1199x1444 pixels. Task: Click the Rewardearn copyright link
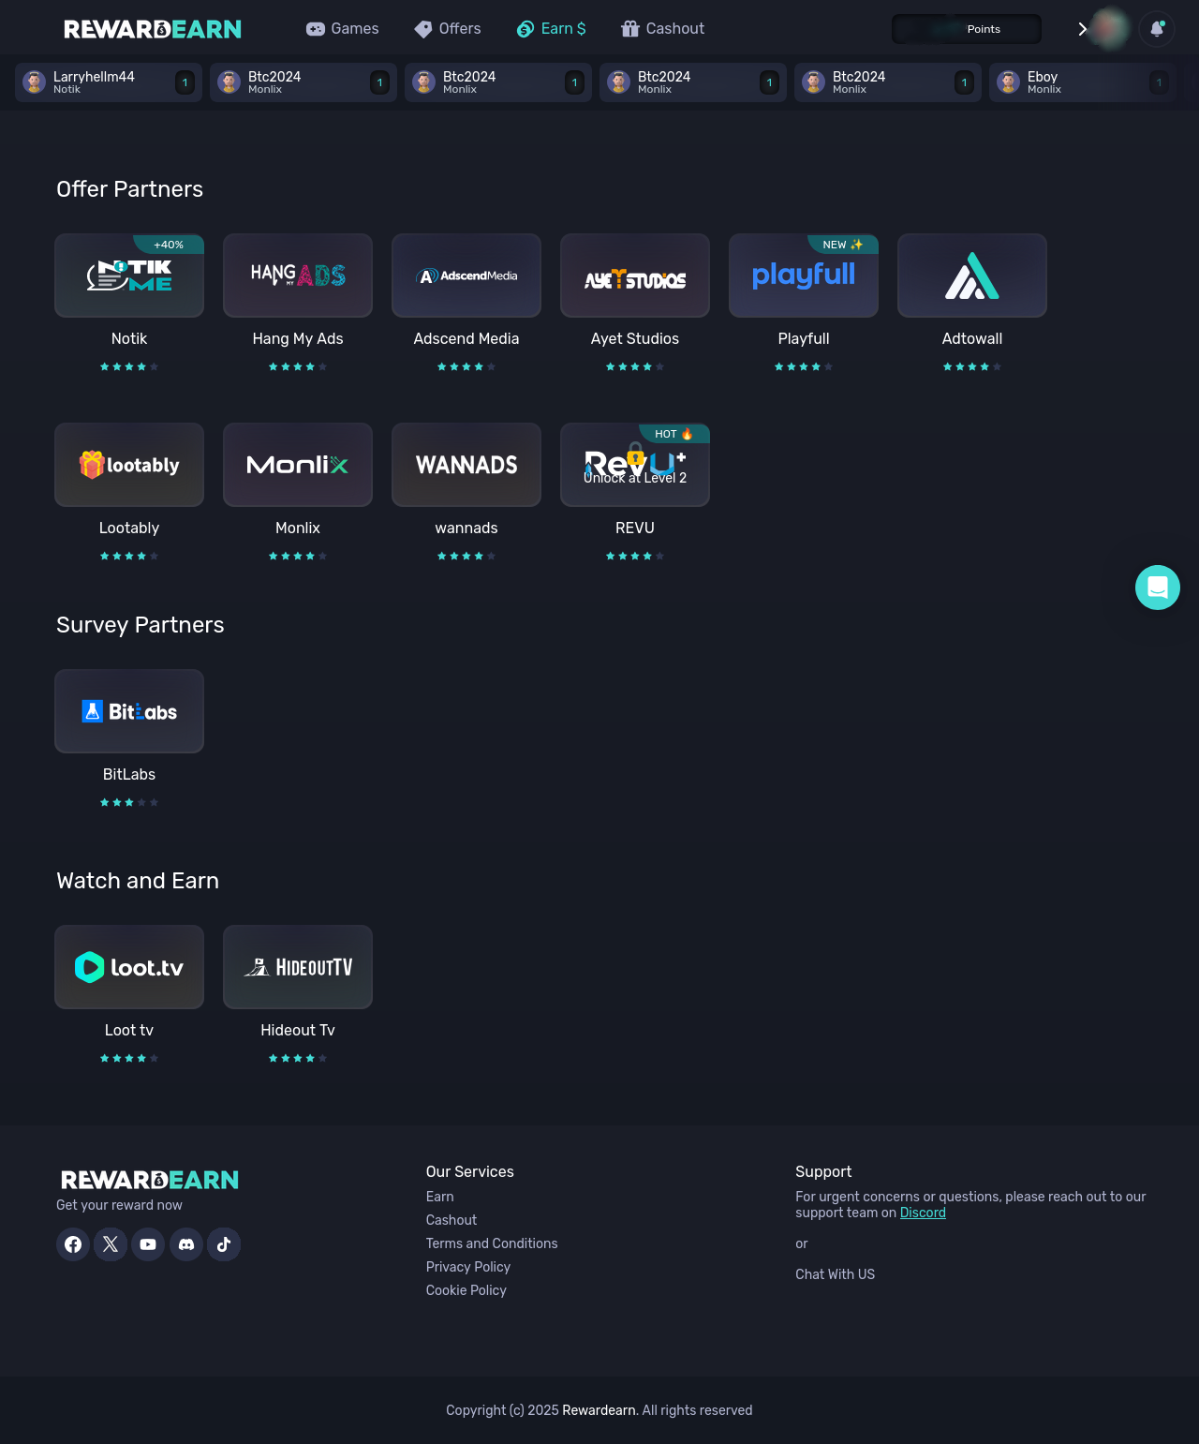pyautogui.click(x=599, y=1410)
